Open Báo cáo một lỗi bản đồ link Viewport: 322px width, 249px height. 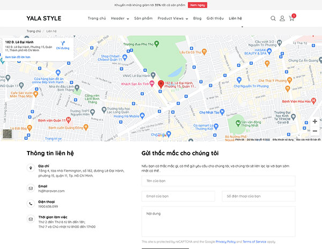tap(308, 140)
